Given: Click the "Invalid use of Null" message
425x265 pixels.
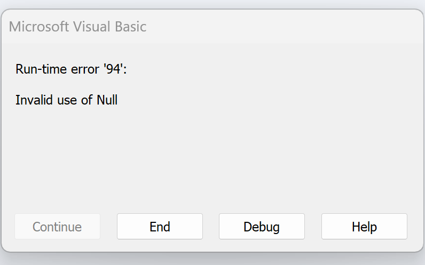Looking at the screenshot, I should (67, 100).
